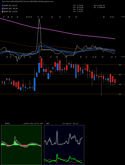Click the 38 price axis label
Image resolution: width=125 pixels, height=165 pixels.
coord(120,65)
